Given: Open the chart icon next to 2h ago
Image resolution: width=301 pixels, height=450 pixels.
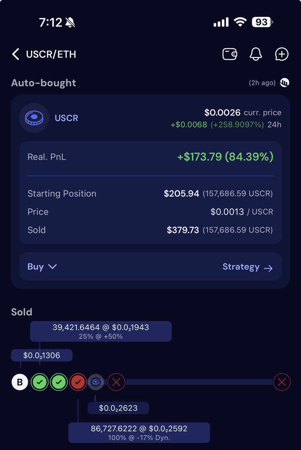Looking at the screenshot, I should coord(285,83).
